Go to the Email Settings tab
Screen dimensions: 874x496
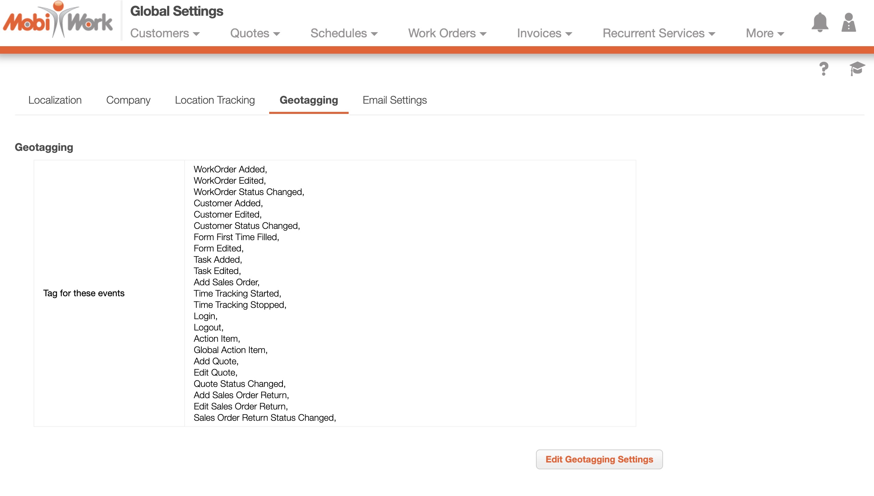[395, 100]
